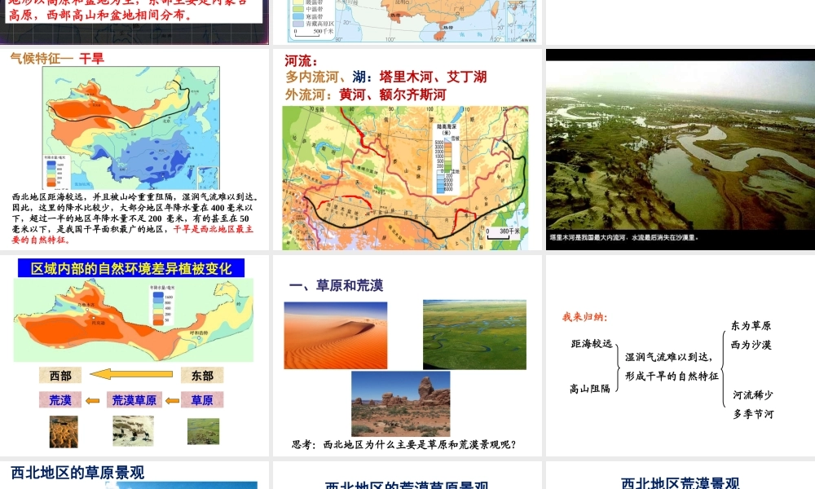Click the large yellow arrow pointing west
The image size is (815, 489).
[x=131, y=373]
